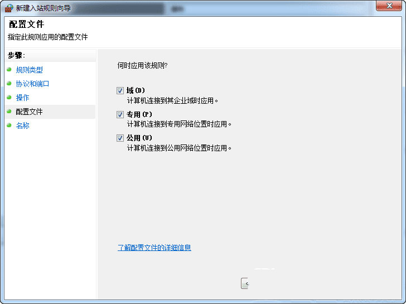Click the green bullet beside 规则类型
The width and height of the screenshot is (406, 304).
tap(9, 69)
